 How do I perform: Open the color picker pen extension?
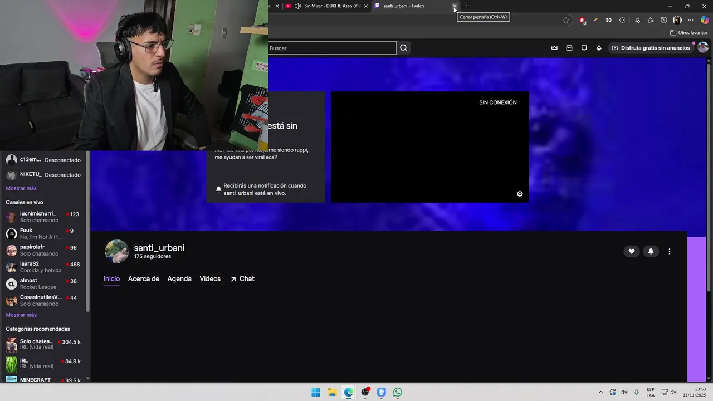tap(595, 20)
